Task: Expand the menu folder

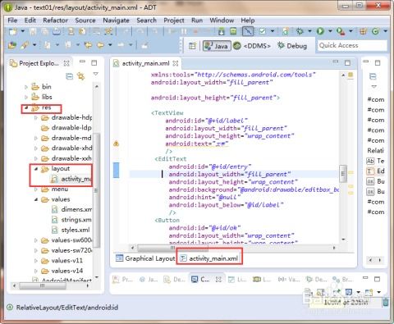Action: click(x=36, y=189)
